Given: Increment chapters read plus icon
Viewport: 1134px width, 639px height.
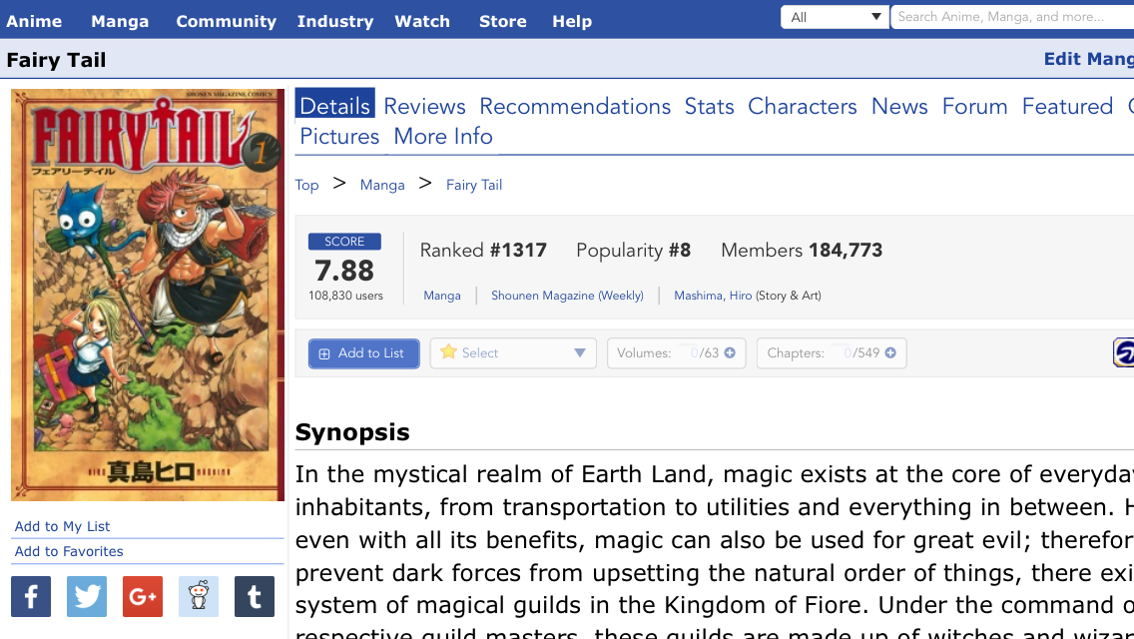Looking at the screenshot, I should pos(890,352).
